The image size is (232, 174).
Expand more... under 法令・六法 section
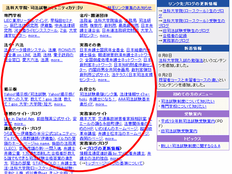click(x=57, y=60)
